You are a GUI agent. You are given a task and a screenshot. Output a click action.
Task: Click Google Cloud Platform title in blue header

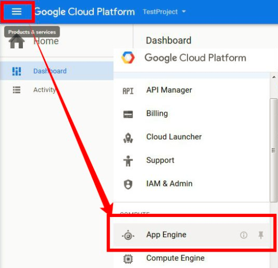[x=85, y=12]
